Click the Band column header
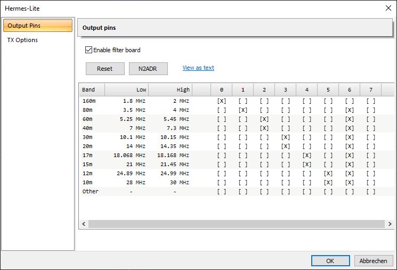Image resolution: width=397 pixels, height=270 pixels. point(92,89)
